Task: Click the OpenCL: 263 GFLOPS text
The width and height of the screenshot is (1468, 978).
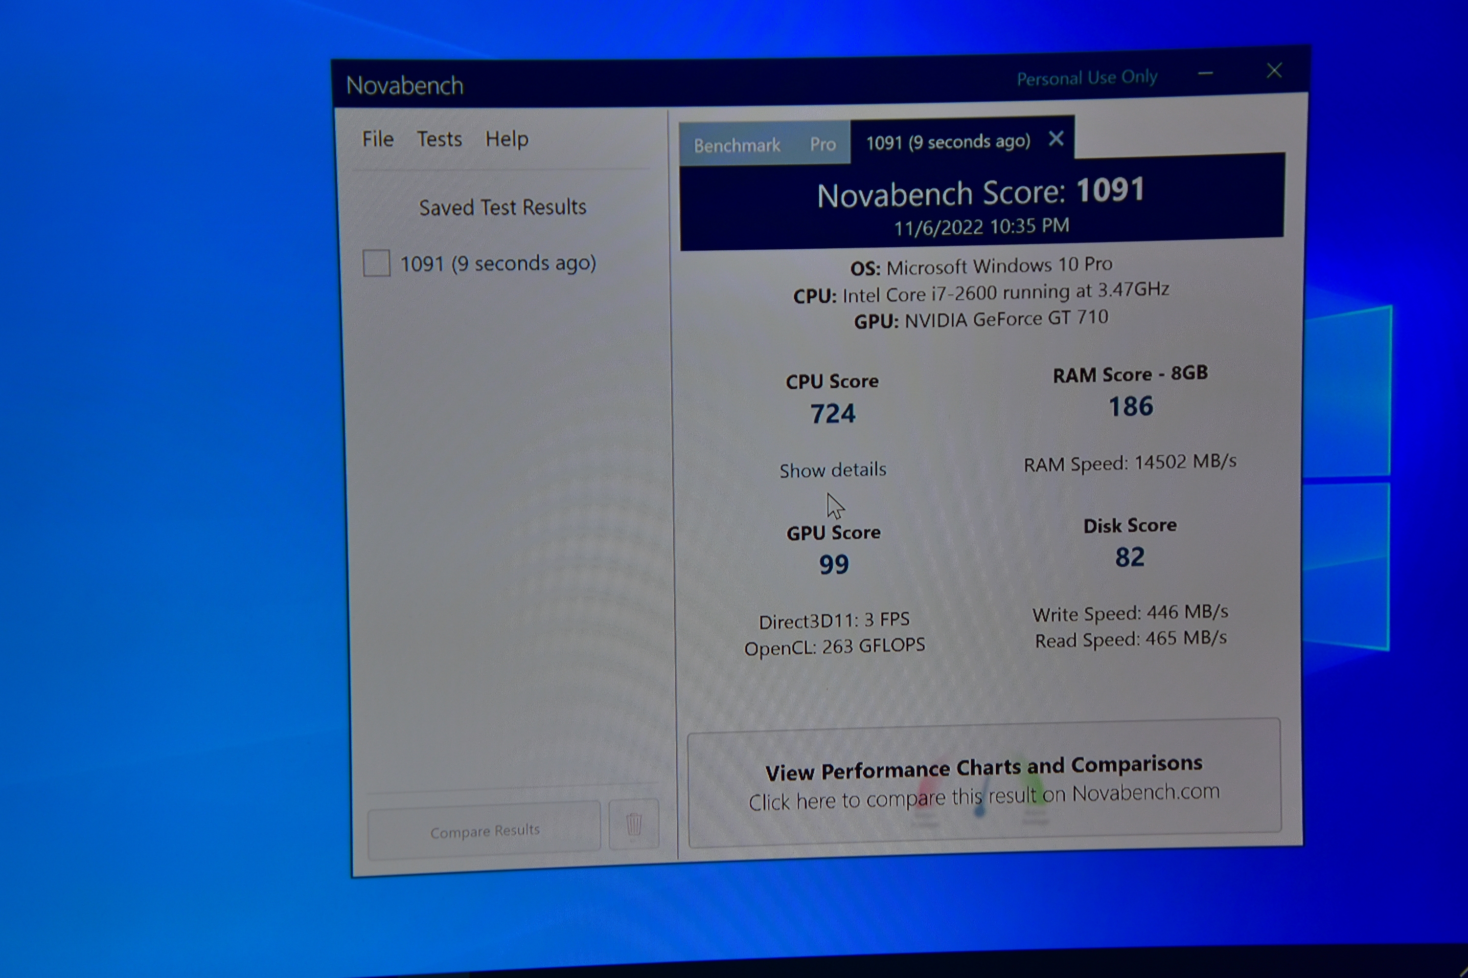Action: (834, 647)
